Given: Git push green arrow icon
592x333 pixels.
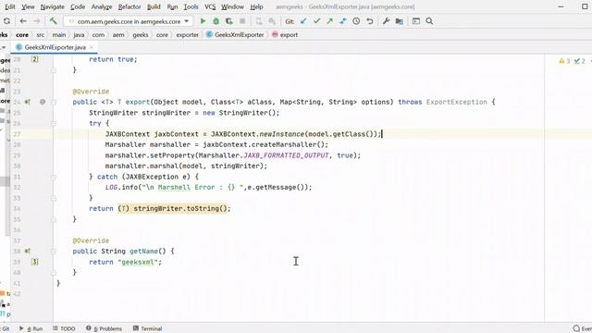Looking at the screenshot, I should [330, 21].
